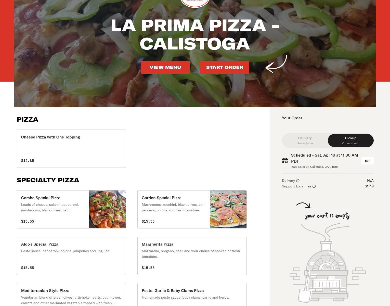Click the restaurant logo at top
Image resolution: width=390 pixels, height=306 pixels.
(x=195, y=3)
